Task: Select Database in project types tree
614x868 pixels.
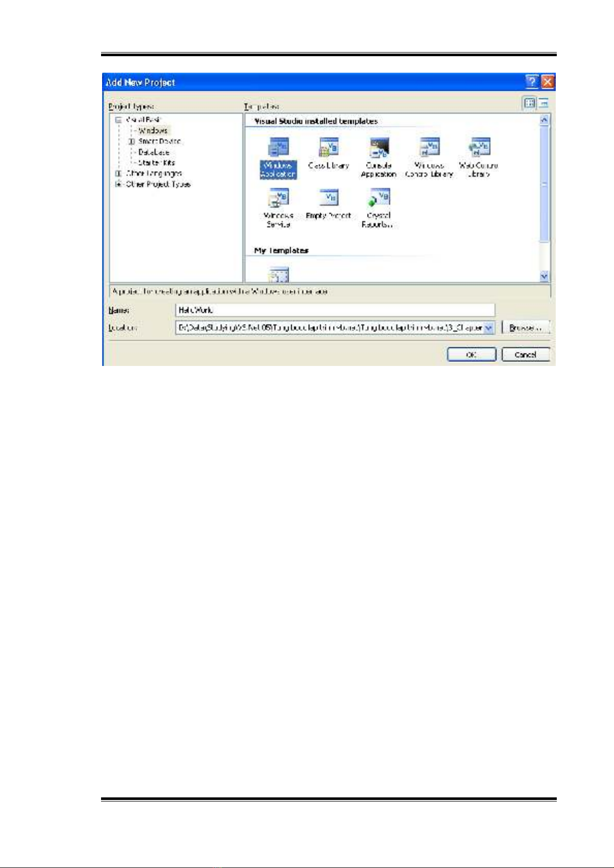Action: [x=154, y=152]
